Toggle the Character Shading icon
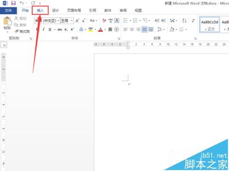229x171 pixels. point(110,29)
